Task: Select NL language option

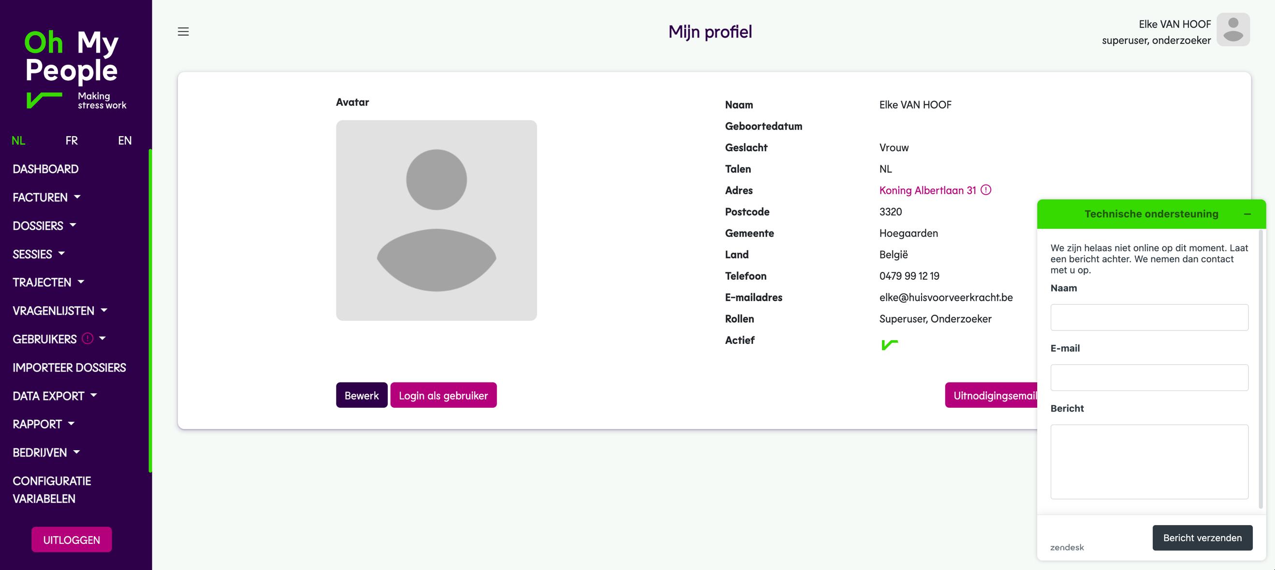Action: pyautogui.click(x=18, y=141)
